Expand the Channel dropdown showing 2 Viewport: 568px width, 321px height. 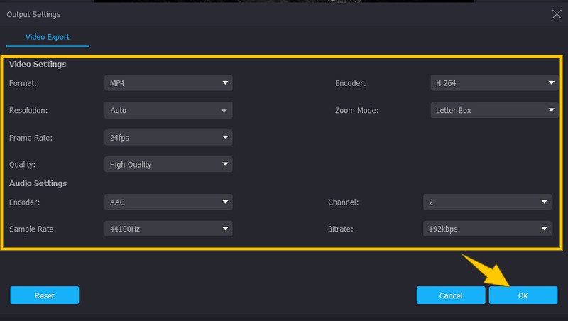(x=487, y=202)
